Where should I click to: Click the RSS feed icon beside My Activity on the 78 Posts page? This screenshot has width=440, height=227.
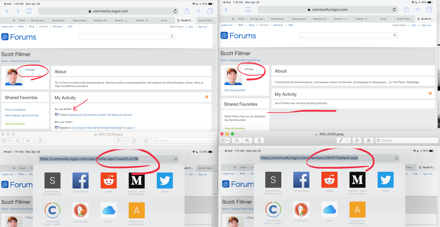pyautogui.click(x=207, y=97)
